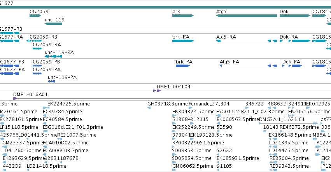Open EST RE39343.5prime
Viewport: 331px width, 172px height.
(x=273, y=170)
